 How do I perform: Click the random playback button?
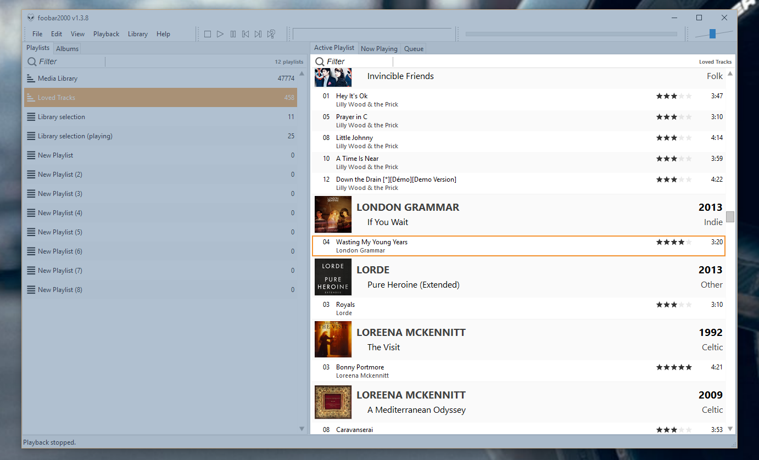coord(271,34)
